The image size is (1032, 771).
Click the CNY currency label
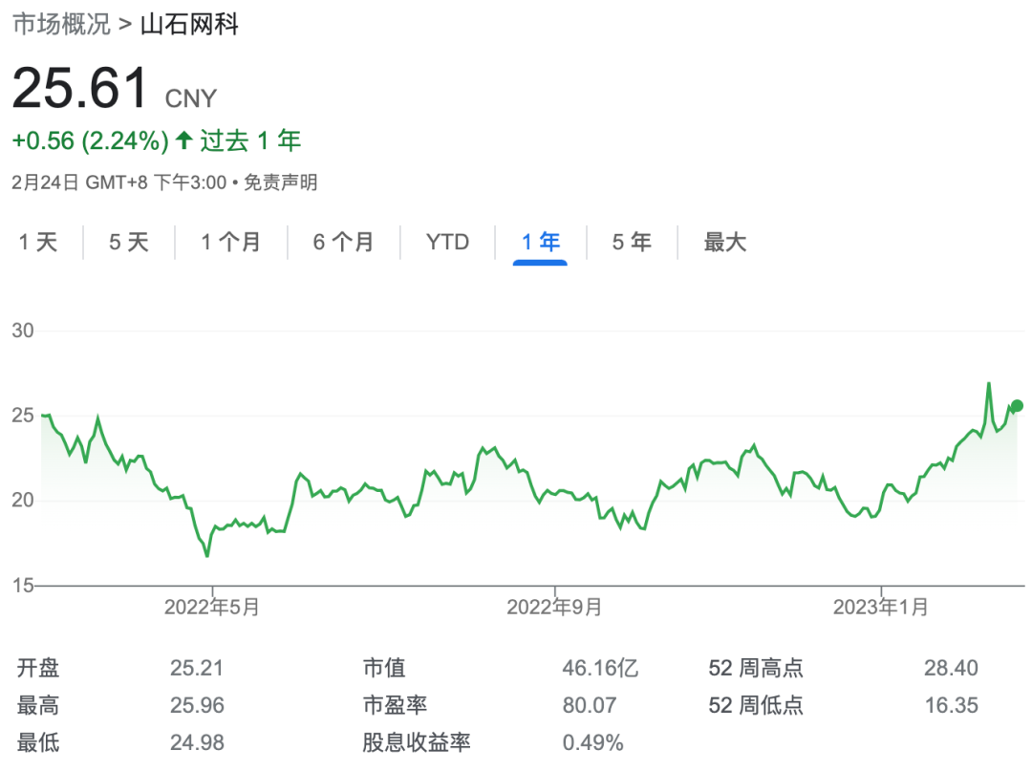pyautogui.click(x=191, y=98)
